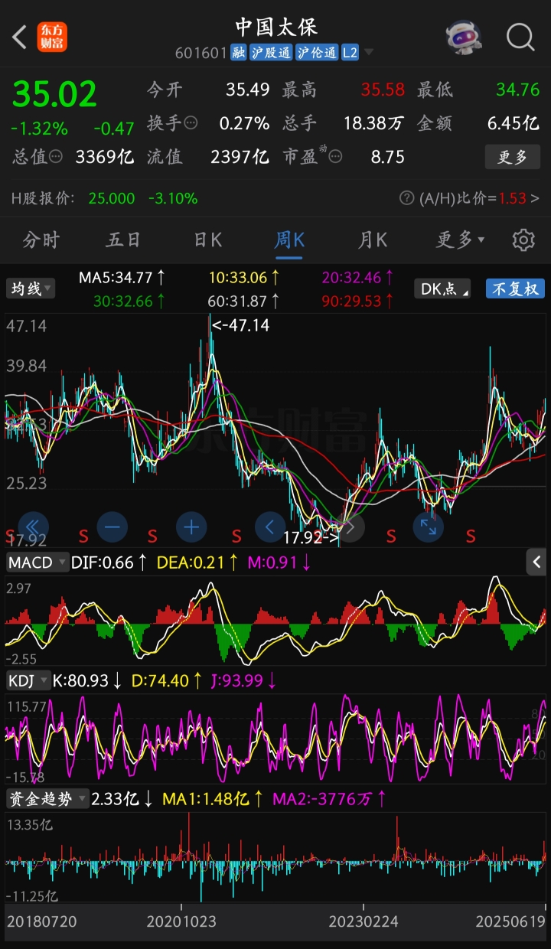Switch to the 日K tab
This screenshot has height=949, width=551.
click(x=207, y=240)
